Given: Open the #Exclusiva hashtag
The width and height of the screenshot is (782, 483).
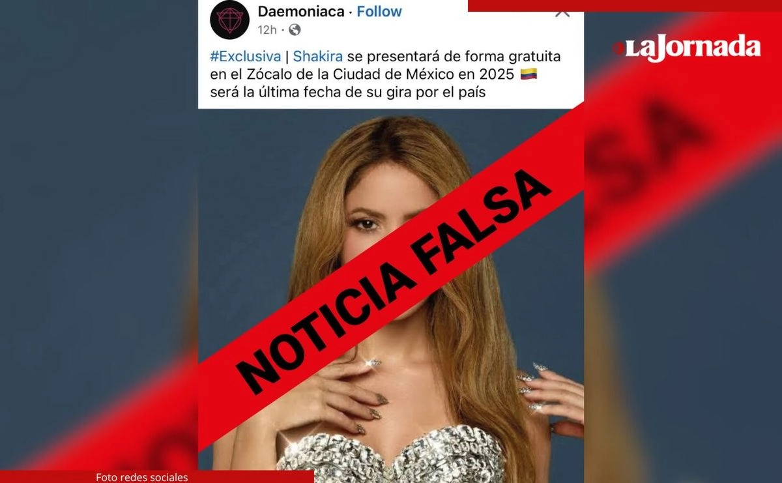Looking at the screenshot, I should [x=245, y=57].
